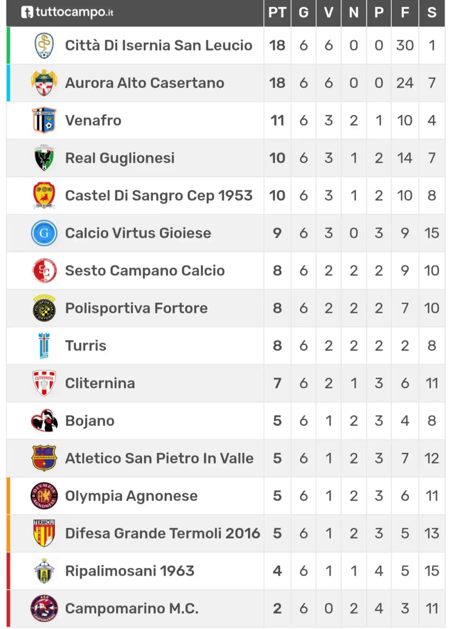Click Città Di Isernia San Leucio crest
This screenshot has width=451, height=629.
click(44, 46)
